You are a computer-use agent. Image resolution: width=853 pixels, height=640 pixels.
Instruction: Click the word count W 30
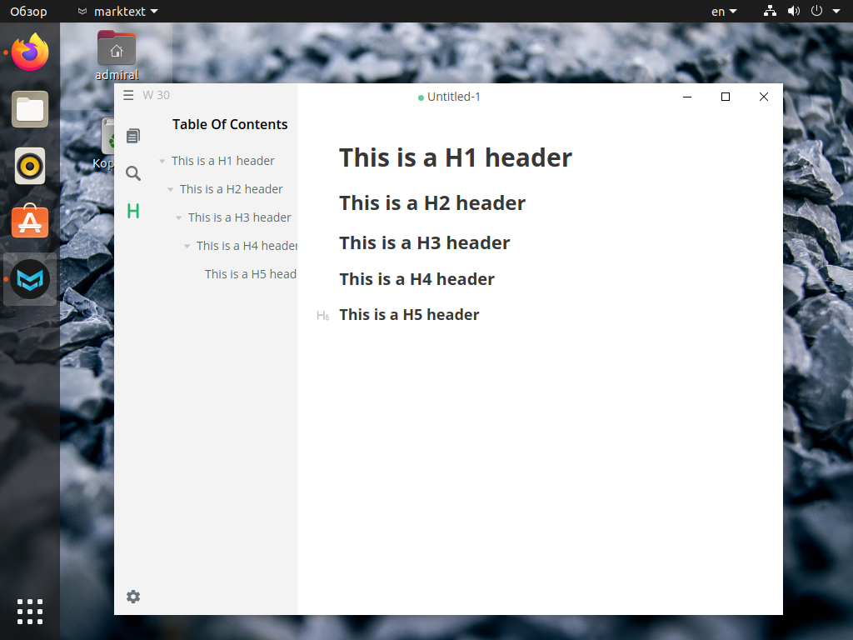pos(156,95)
